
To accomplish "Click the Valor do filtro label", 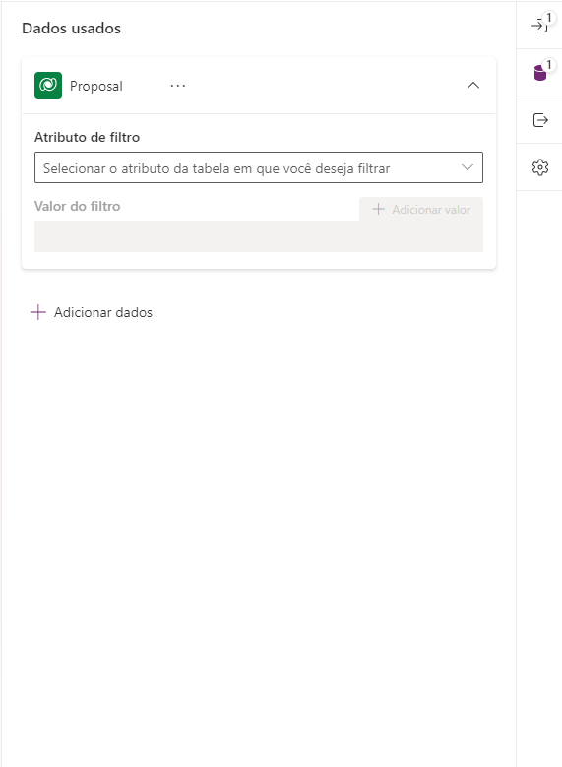I will click(78, 206).
